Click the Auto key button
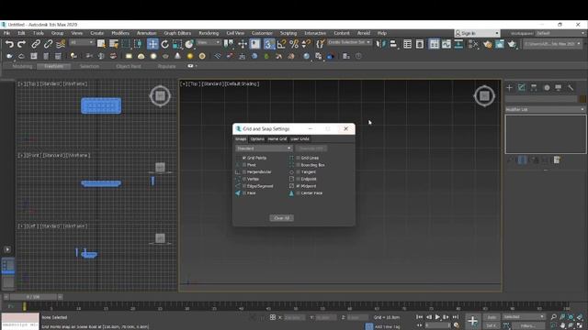The width and height of the screenshot is (588, 330). pyautogui.click(x=492, y=317)
